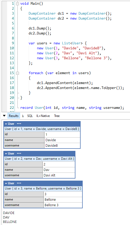130x225 pixels.
Task: Collapse the results panel with black triangle
Action: pyautogui.click(x=4, y=116)
